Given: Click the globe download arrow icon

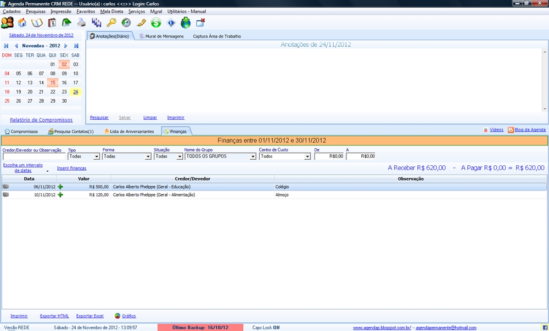Looking at the screenshot, I should point(186,23).
